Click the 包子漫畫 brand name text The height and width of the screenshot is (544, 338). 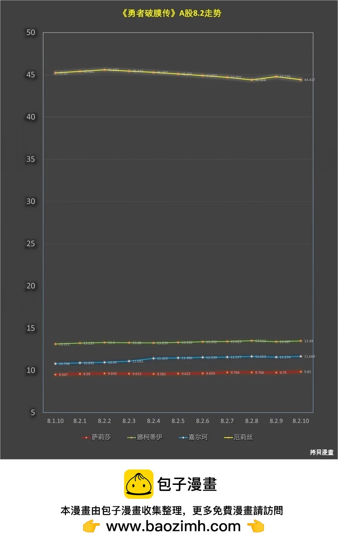point(187,484)
